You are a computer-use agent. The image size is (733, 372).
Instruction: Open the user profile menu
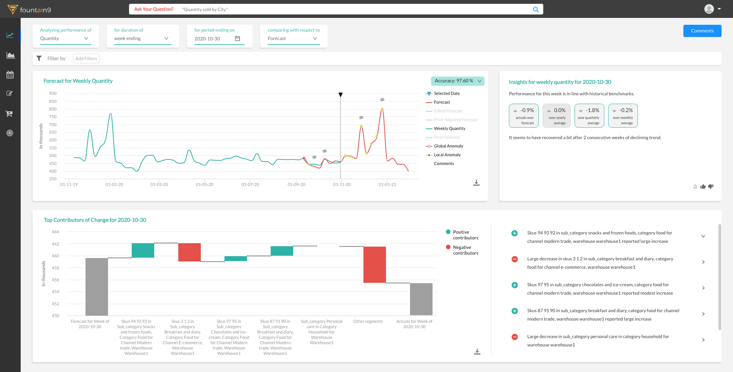712,9
